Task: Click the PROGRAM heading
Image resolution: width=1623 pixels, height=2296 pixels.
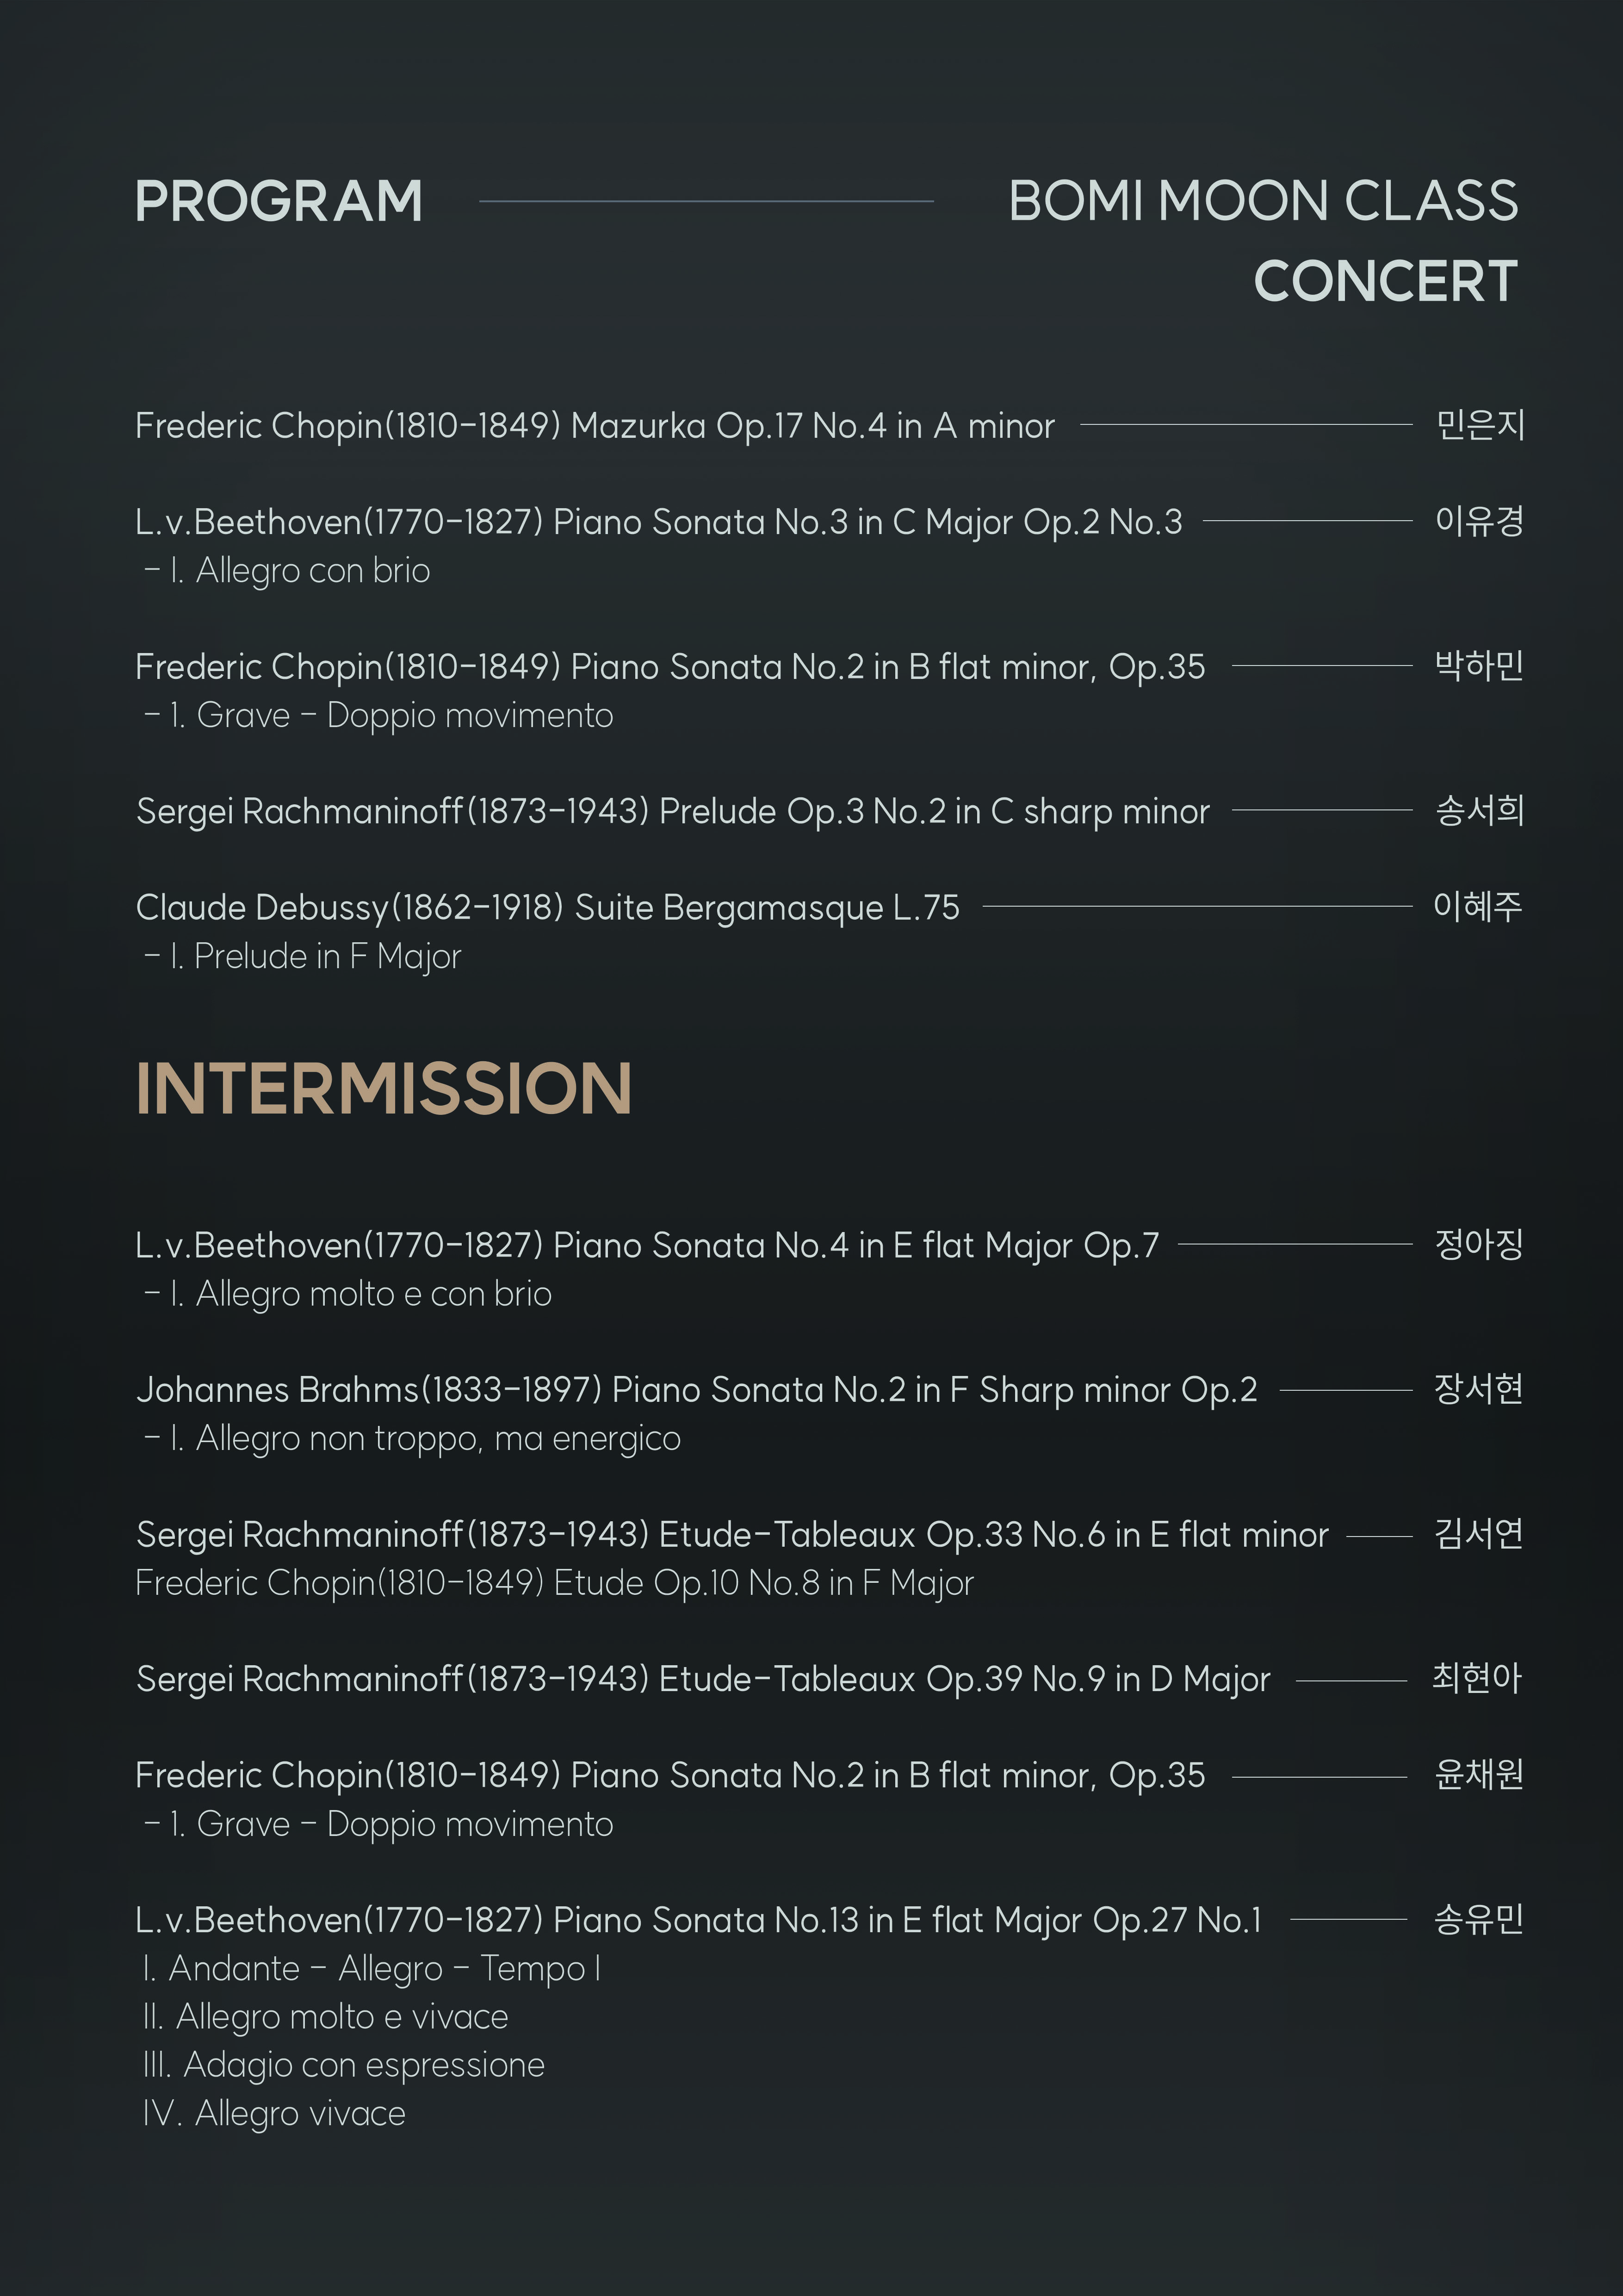Action: click(x=279, y=201)
